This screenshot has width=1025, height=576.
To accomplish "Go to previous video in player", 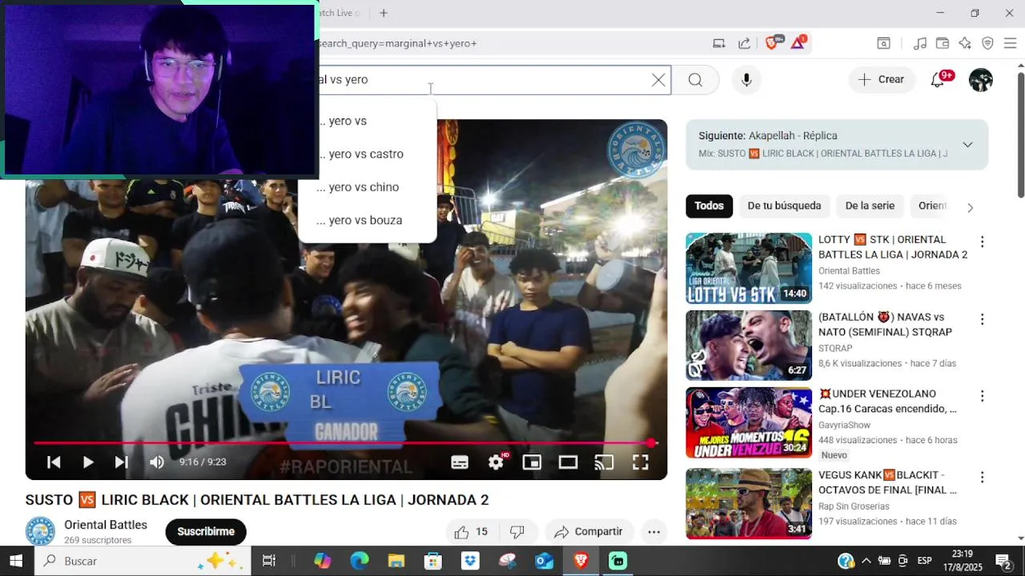I will [54, 462].
